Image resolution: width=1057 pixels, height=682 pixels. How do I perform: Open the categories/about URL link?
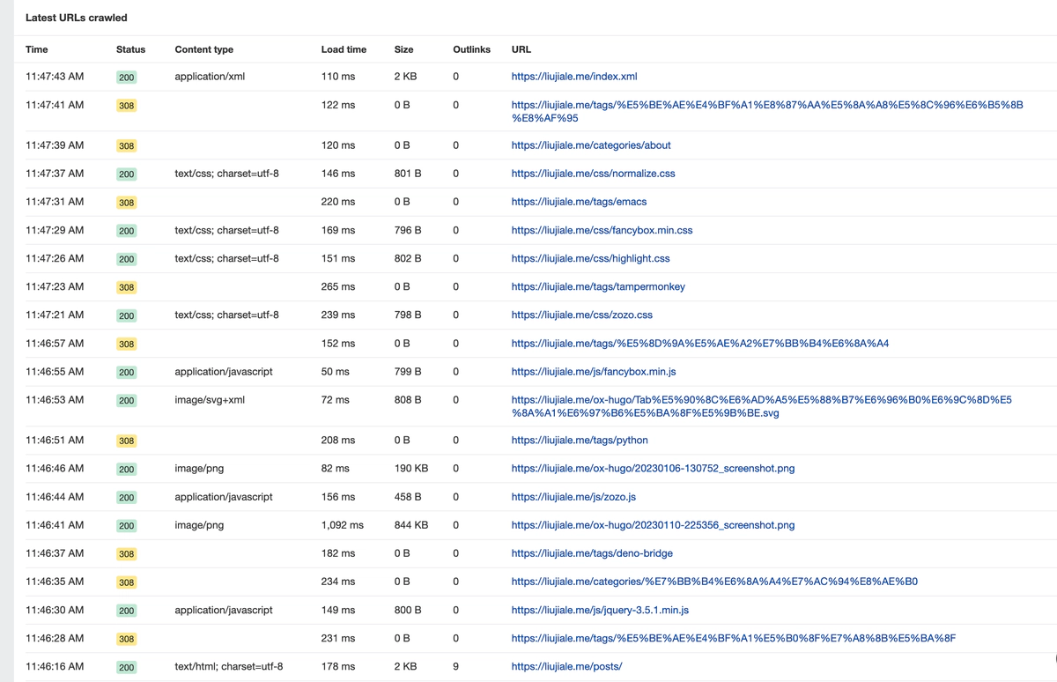[590, 145]
